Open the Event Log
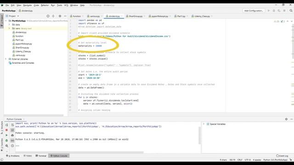Screen dimensions: 294x165 click(x=282, y=156)
